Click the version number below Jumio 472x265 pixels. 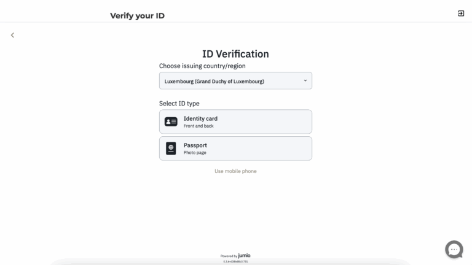pyautogui.click(x=235, y=261)
